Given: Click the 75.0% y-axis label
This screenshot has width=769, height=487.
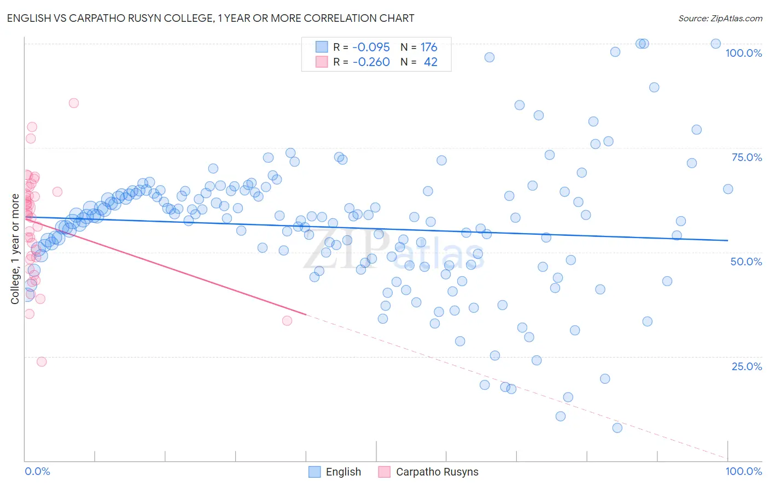Looking at the screenshot, I should coord(747,157).
